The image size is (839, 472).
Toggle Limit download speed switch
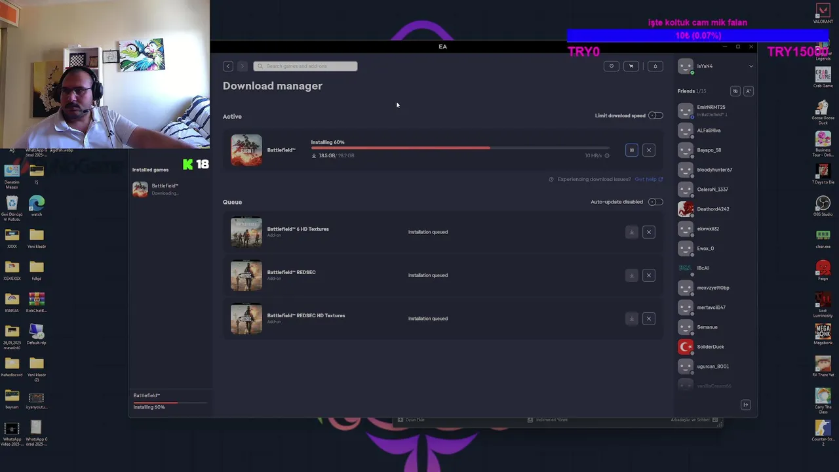tap(655, 116)
